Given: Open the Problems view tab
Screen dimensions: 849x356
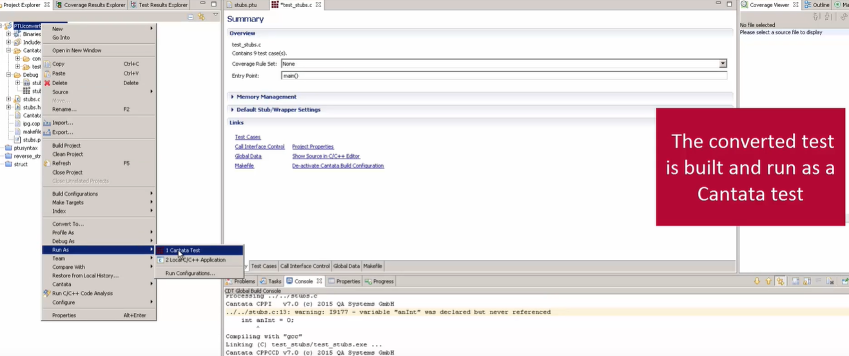Looking at the screenshot, I should click(240, 281).
